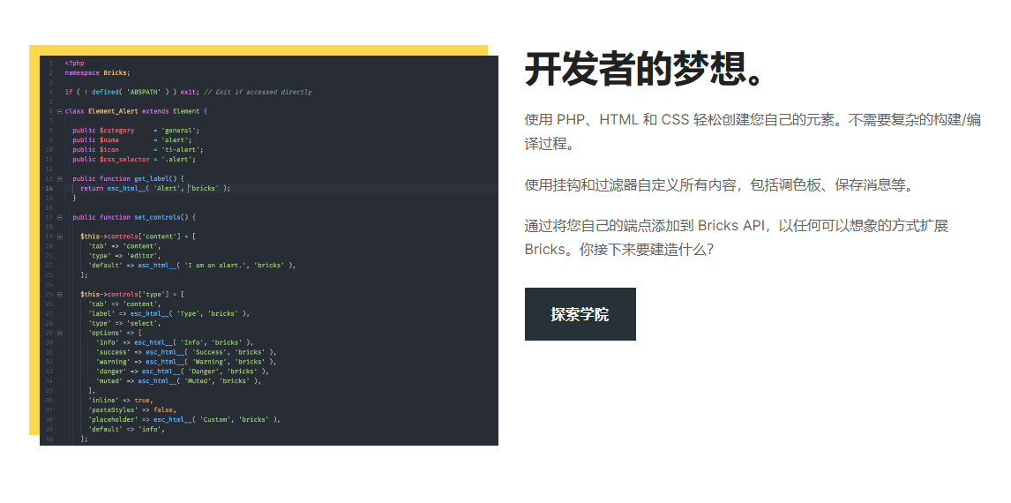Click line number 1 in code gutter

coord(51,64)
